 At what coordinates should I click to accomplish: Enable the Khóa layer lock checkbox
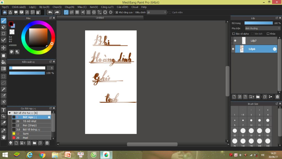coord(268,34)
